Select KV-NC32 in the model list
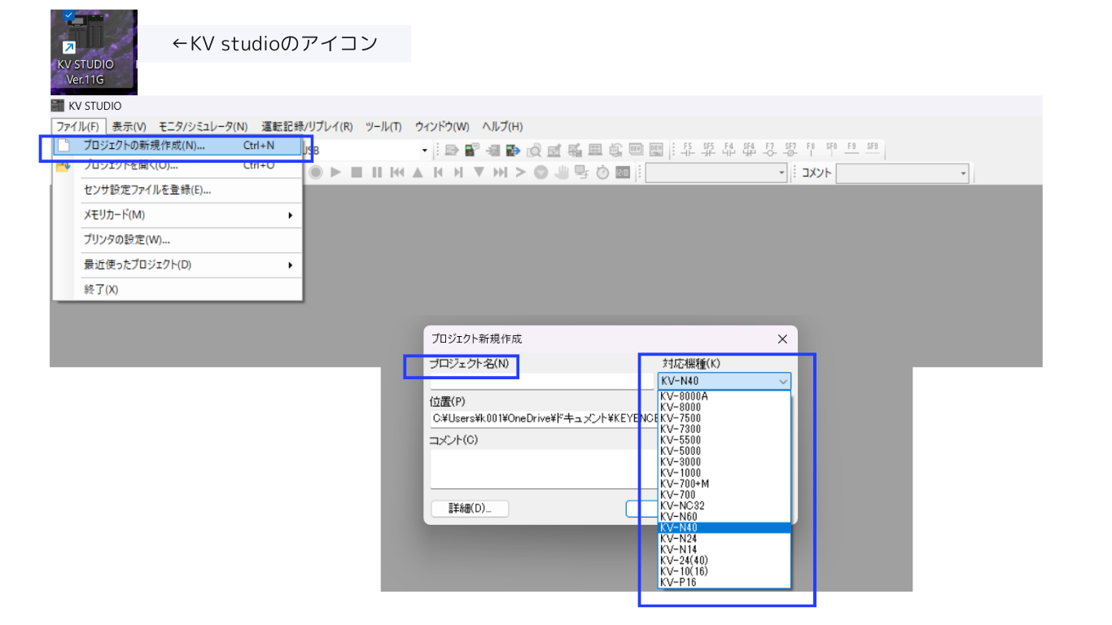Viewport: 1112px width, 625px height. [x=724, y=505]
